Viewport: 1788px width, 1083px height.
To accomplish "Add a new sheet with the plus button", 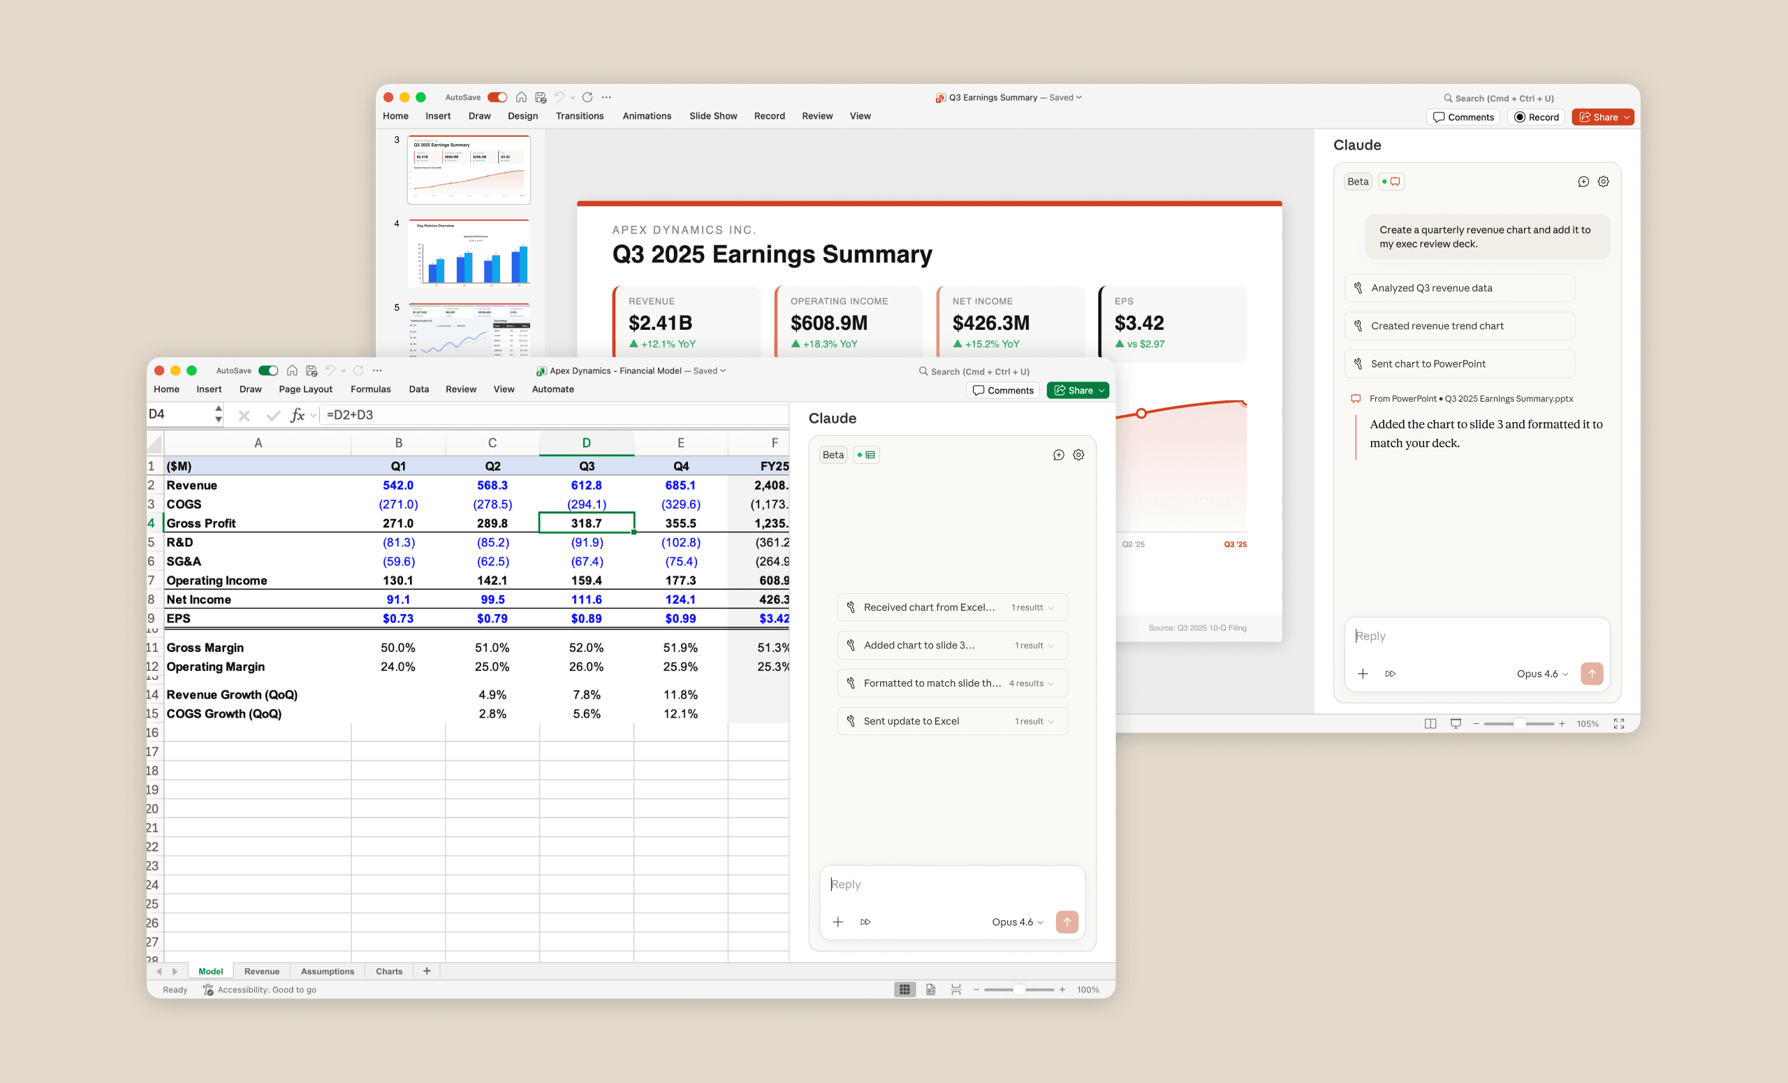I will (427, 971).
